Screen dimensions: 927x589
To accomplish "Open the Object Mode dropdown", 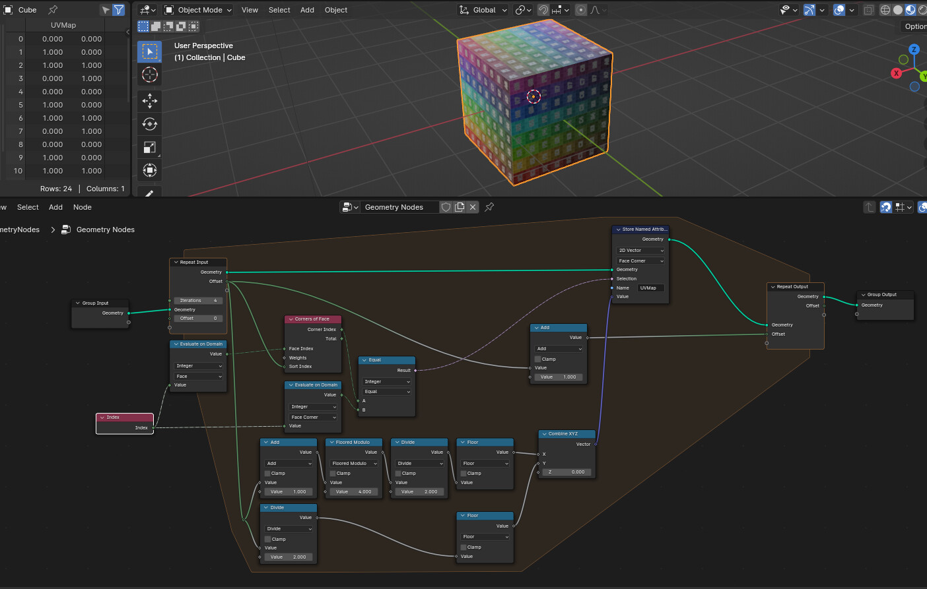I will click(x=198, y=10).
